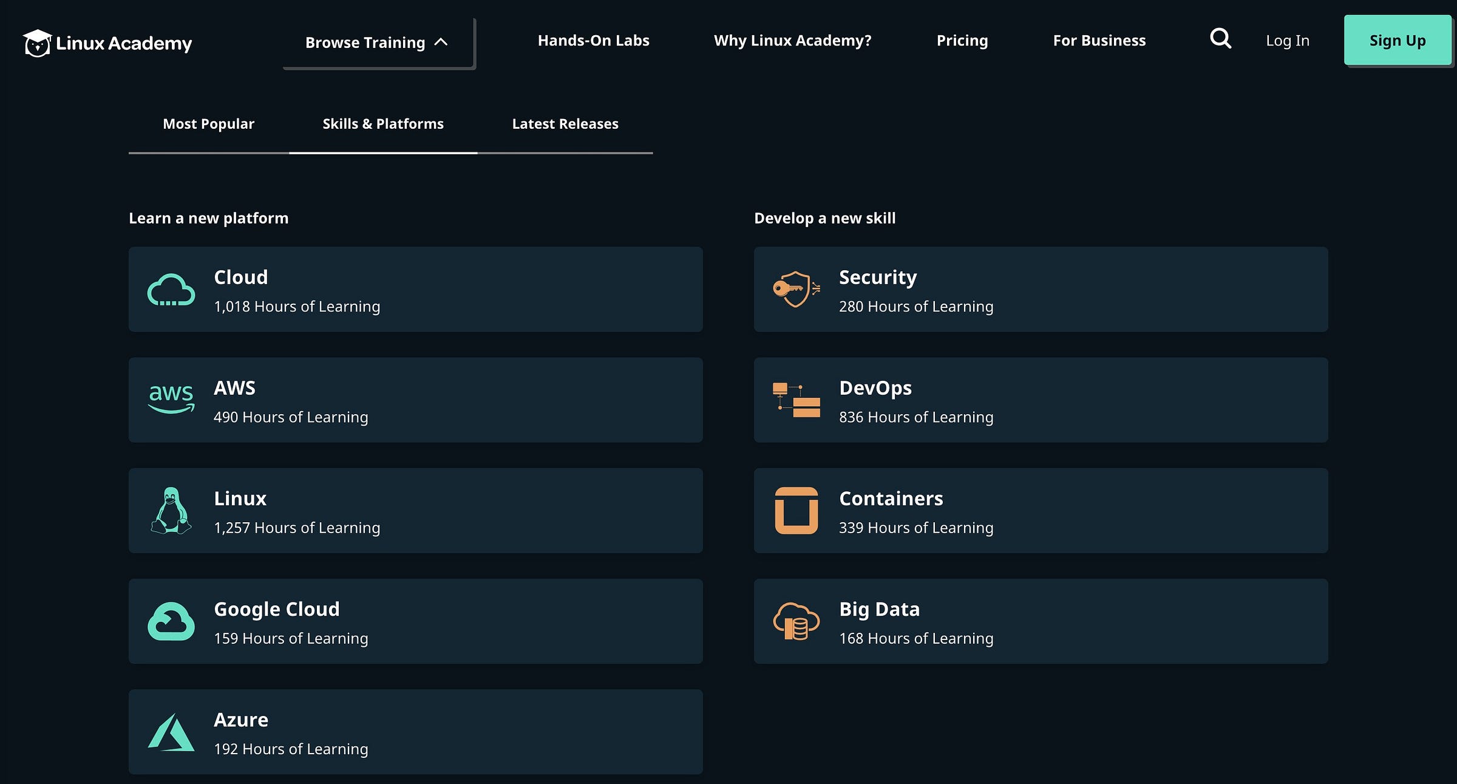Click the Linux Academy wordmark text
Viewport: 1457px width, 784px height.
coord(124,44)
